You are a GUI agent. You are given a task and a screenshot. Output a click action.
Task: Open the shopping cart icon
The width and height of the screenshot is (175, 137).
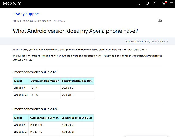tap(164, 4)
